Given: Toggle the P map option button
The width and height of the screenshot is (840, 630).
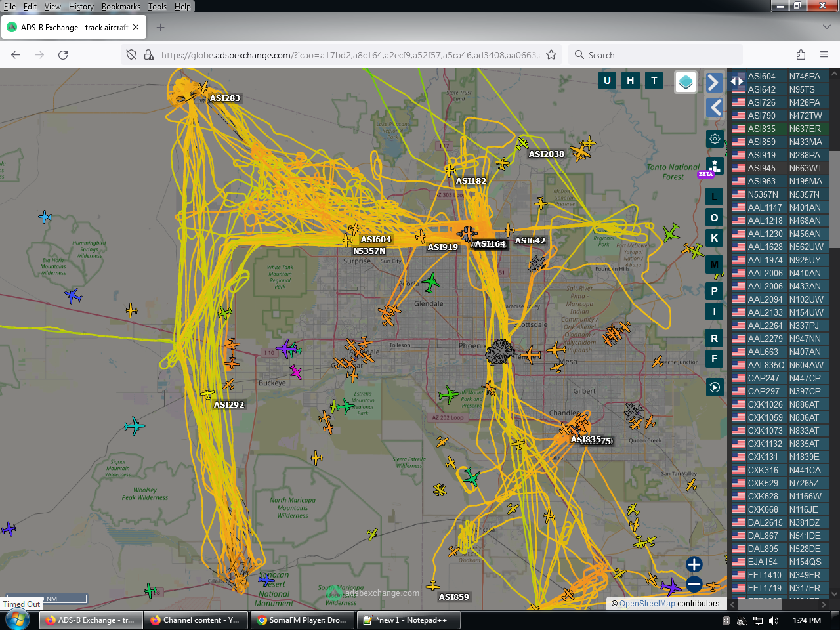Looking at the screenshot, I should tap(715, 291).
